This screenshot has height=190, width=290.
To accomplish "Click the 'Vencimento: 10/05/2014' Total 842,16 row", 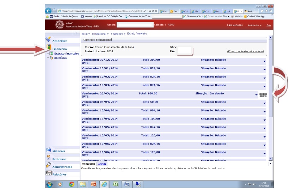I will [x=173, y=129].
